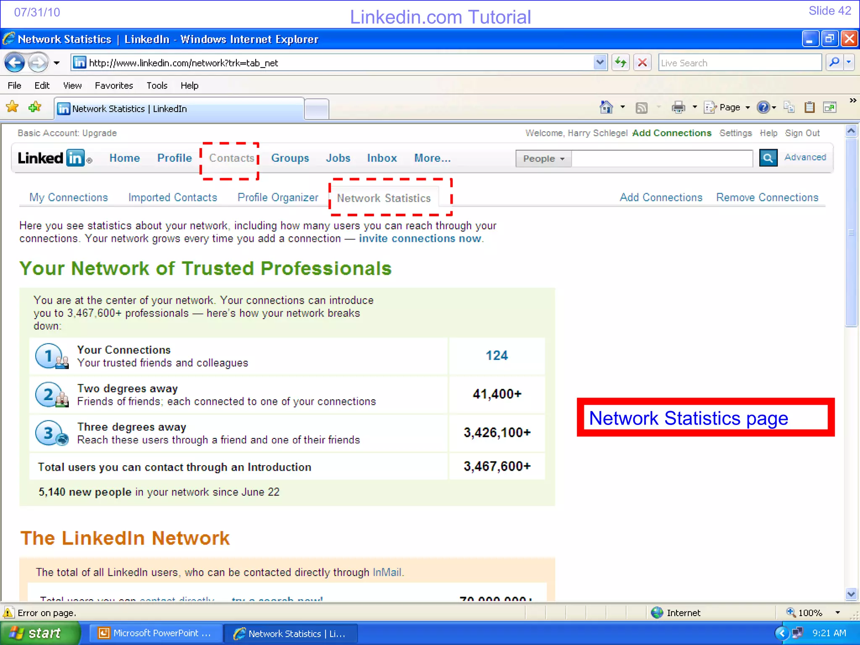Click inside the Live Search box

coord(739,63)
